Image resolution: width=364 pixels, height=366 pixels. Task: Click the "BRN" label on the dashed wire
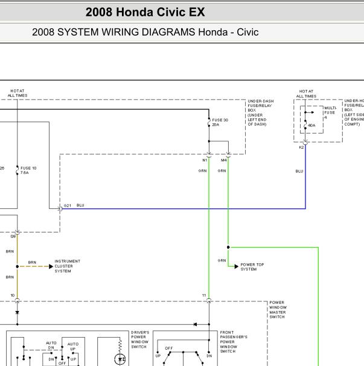coord(32,262)
